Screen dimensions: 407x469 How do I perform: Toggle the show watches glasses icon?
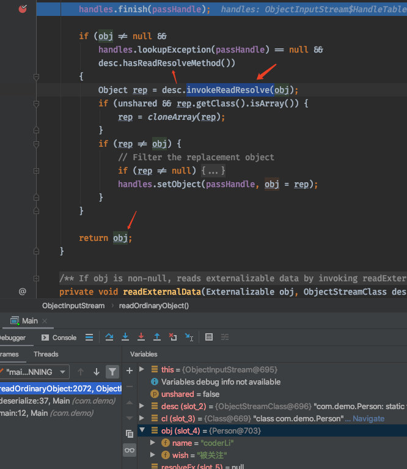point(130,450)
